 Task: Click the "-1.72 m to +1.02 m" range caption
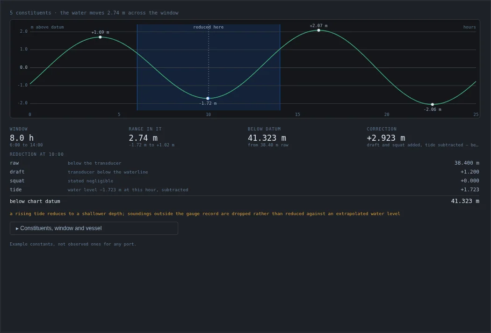point(152,145)
